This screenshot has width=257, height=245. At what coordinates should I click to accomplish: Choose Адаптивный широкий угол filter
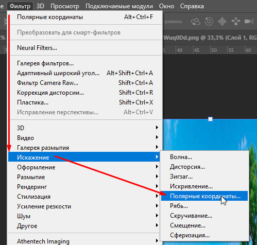[x=85, y=73]
